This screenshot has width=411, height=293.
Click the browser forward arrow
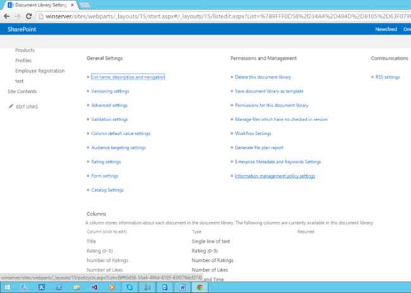pos(18,16)
